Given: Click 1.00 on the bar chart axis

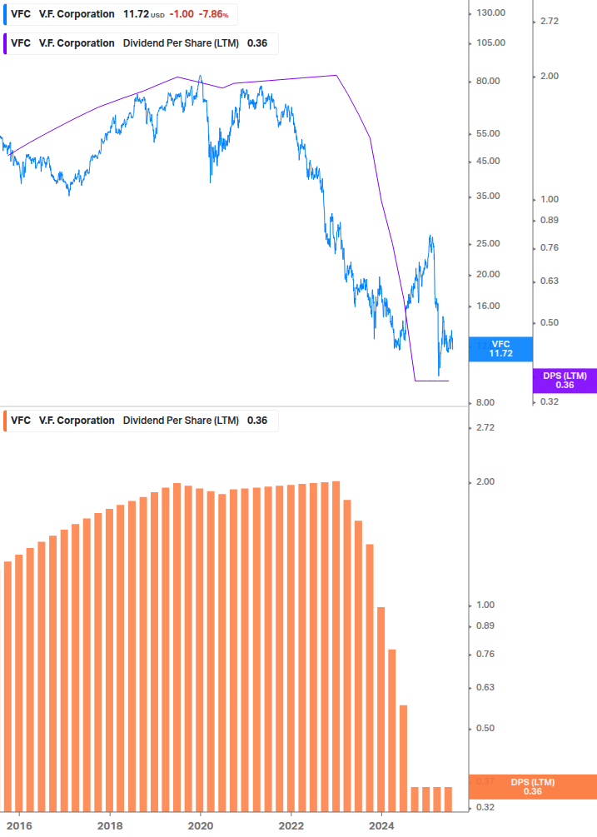Looking at the screenshot, I should coord(485,605).
